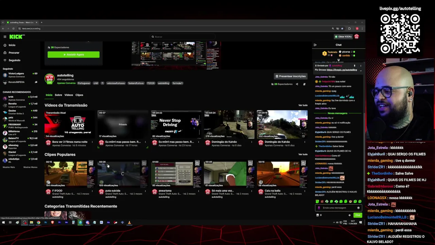Open the Só mais uma vez clip thumbnail

click(x=229, y=174)
